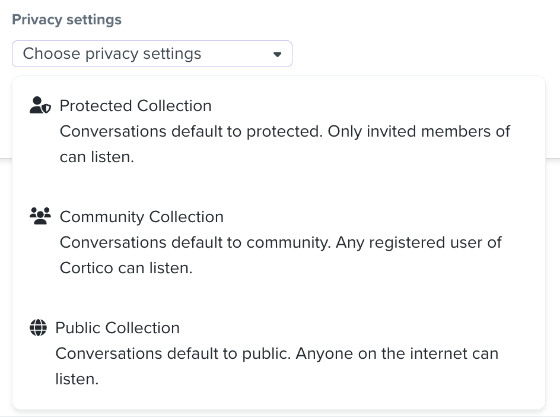The height and width of the screenshot is (417, 560).
Task: Open the Choose privacy settings dropdown
Action: tap(152, 53)
